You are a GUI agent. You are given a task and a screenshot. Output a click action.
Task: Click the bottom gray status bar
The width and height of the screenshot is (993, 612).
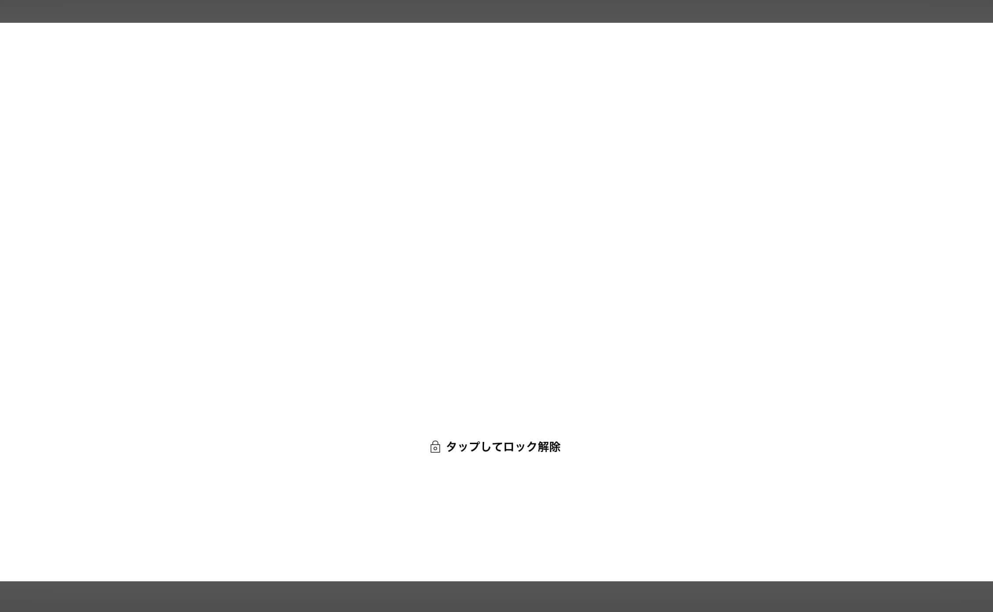click(496, 596)
